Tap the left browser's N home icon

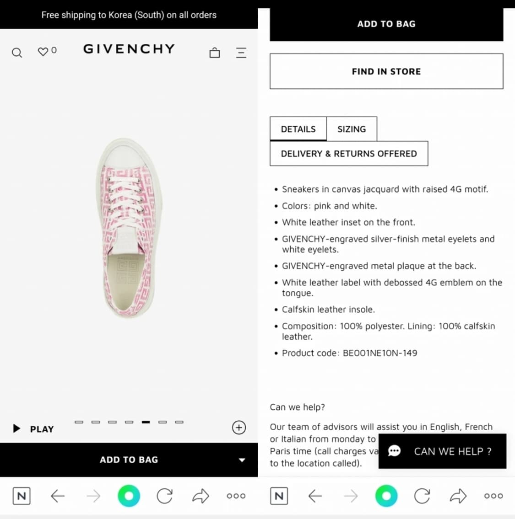pos(22,496)
